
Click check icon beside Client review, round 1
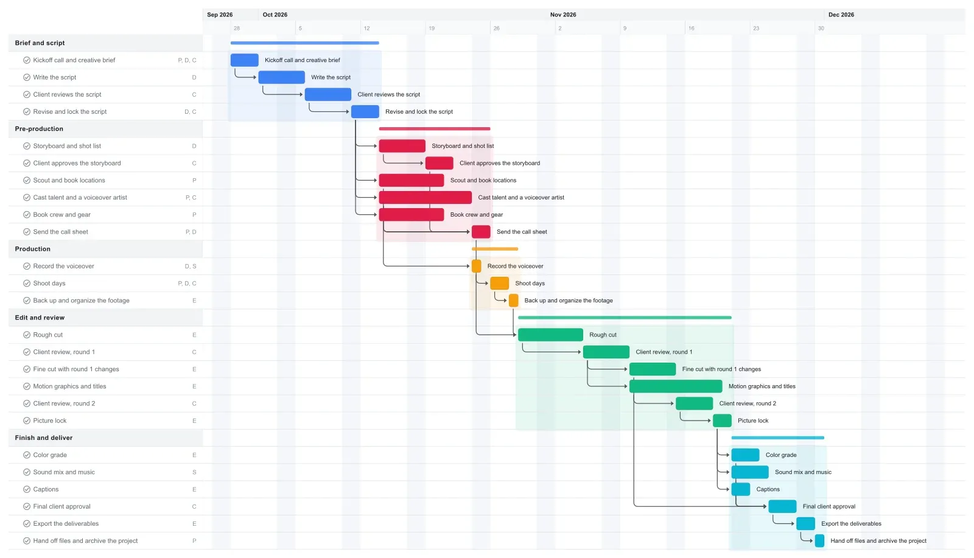[27, 352]
